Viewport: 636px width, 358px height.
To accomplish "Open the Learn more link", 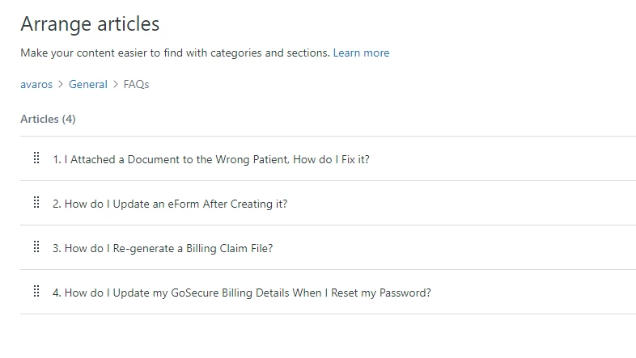I will [x=361, y=53].
